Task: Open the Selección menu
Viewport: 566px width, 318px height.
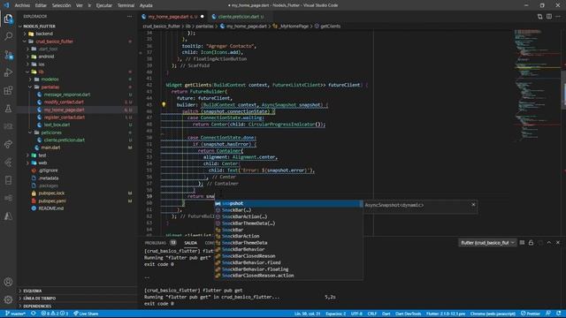Action: [x=61, y=5]
